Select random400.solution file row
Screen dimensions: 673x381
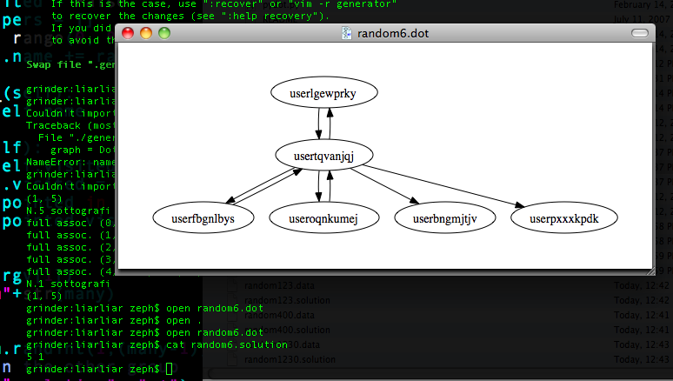(x=285, y=330)
